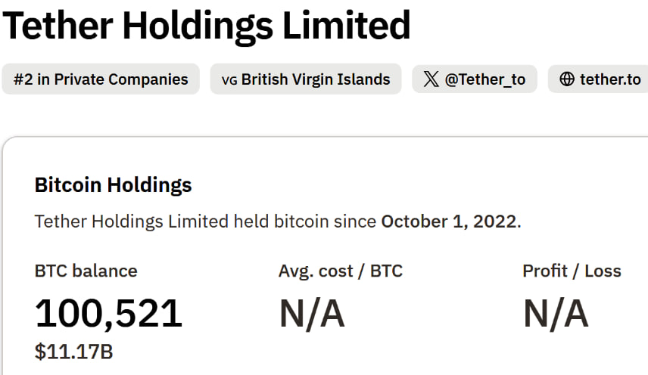
Task: Click the VG country code badge
Action: 229,80
